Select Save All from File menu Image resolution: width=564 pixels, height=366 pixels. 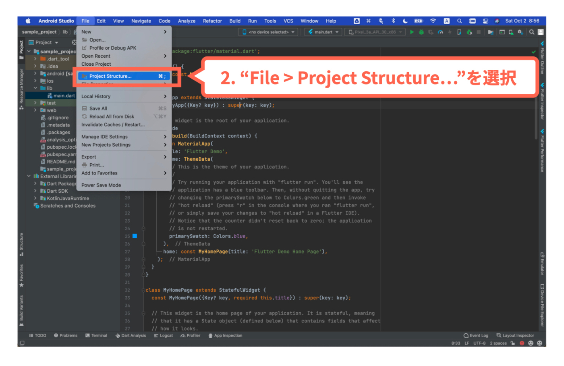[124, 108]
